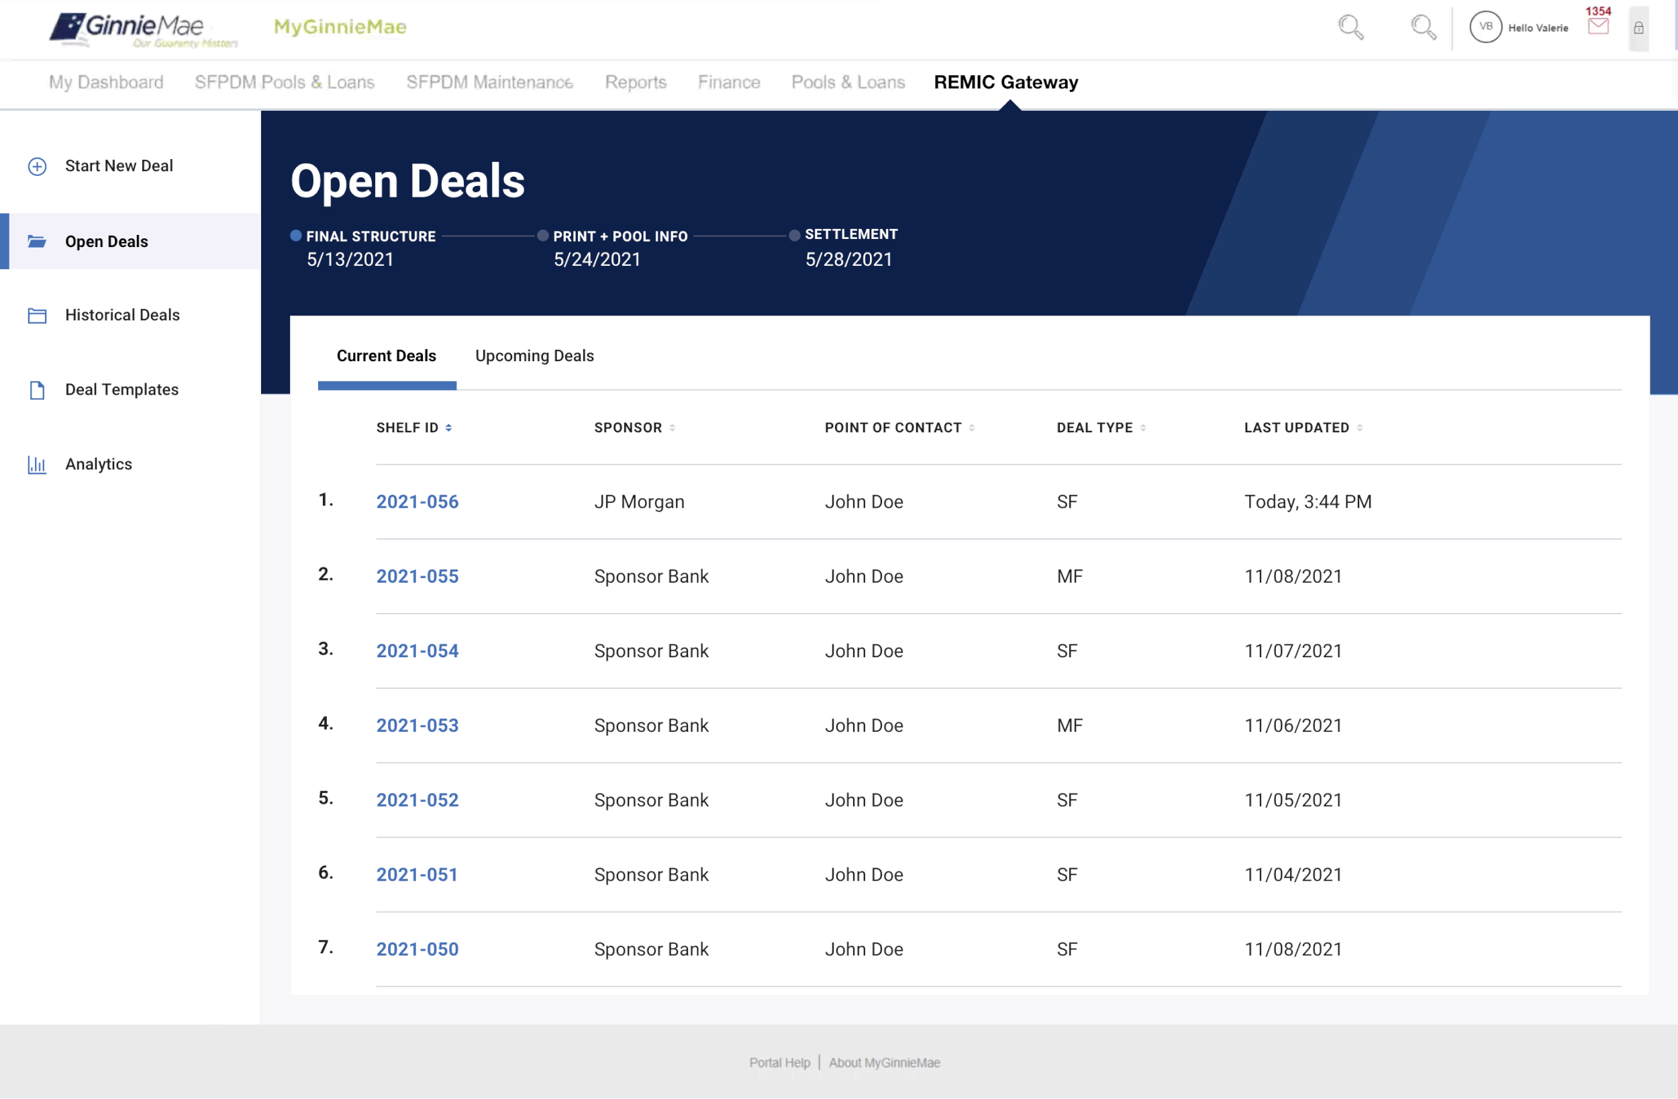Open deal 2021-056 link
This screenshot has width=1678, height=1099.
pos(417,502)
